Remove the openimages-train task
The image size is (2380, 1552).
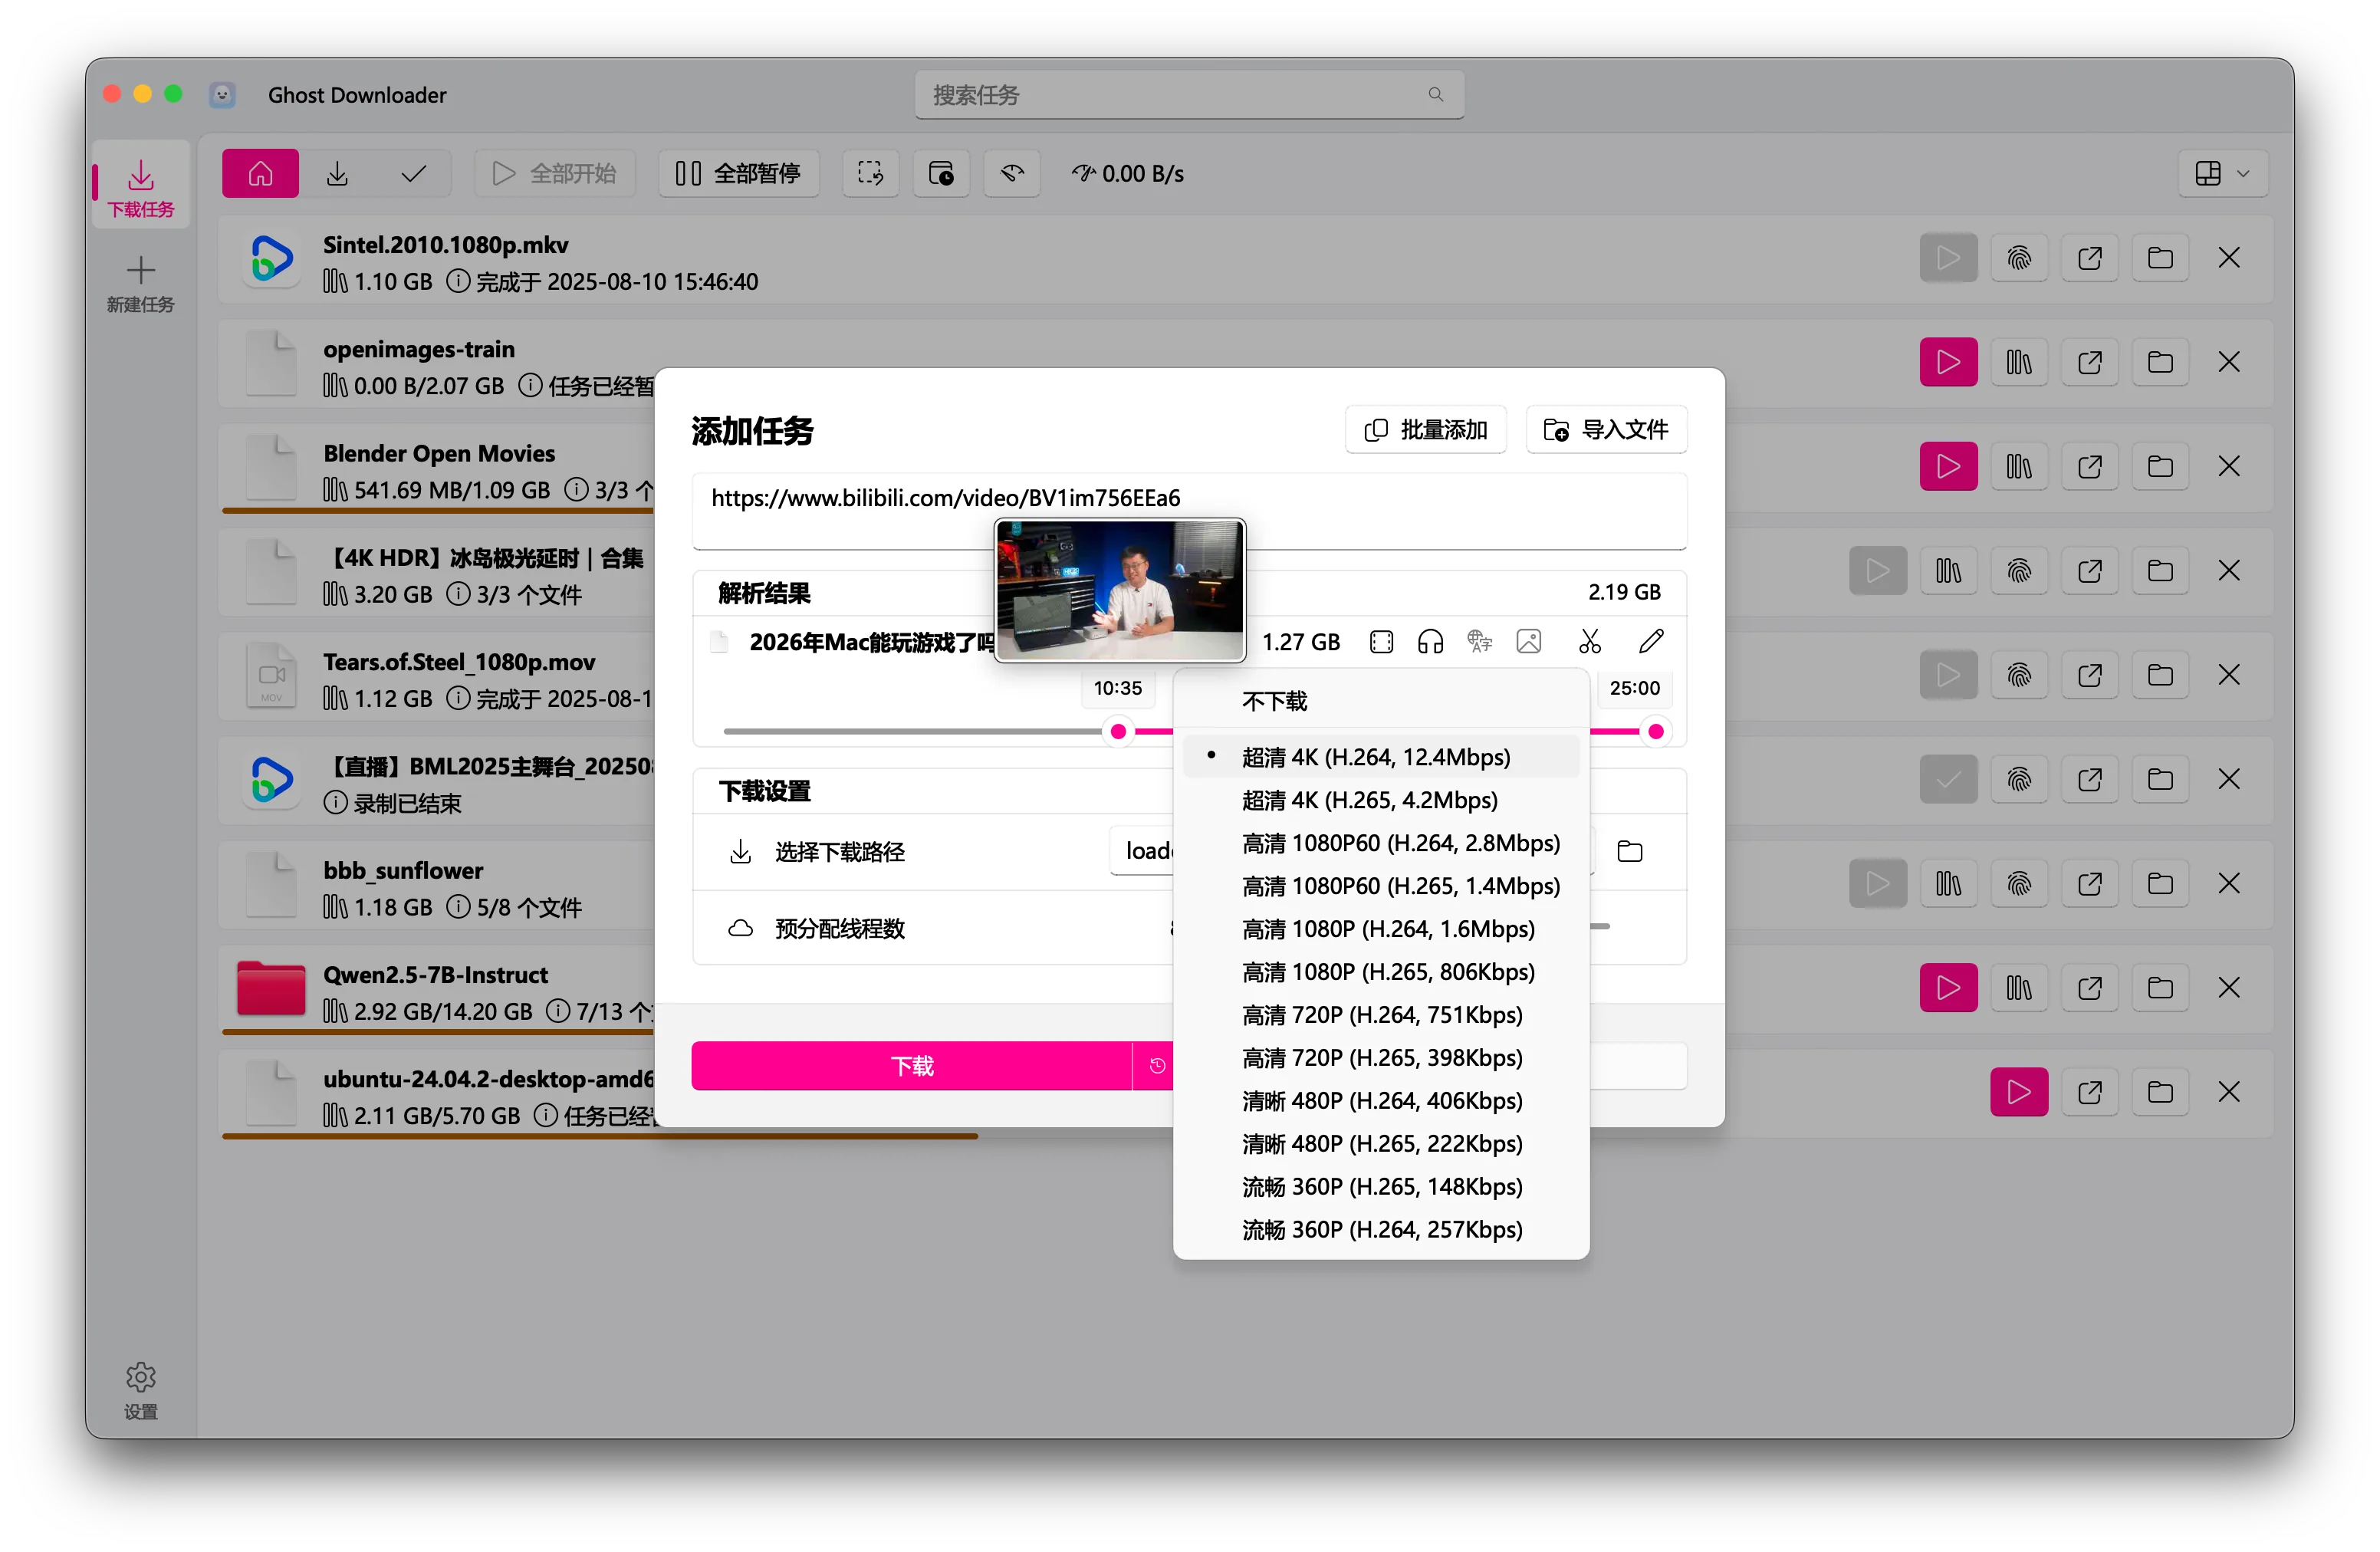click(2229, 362)
